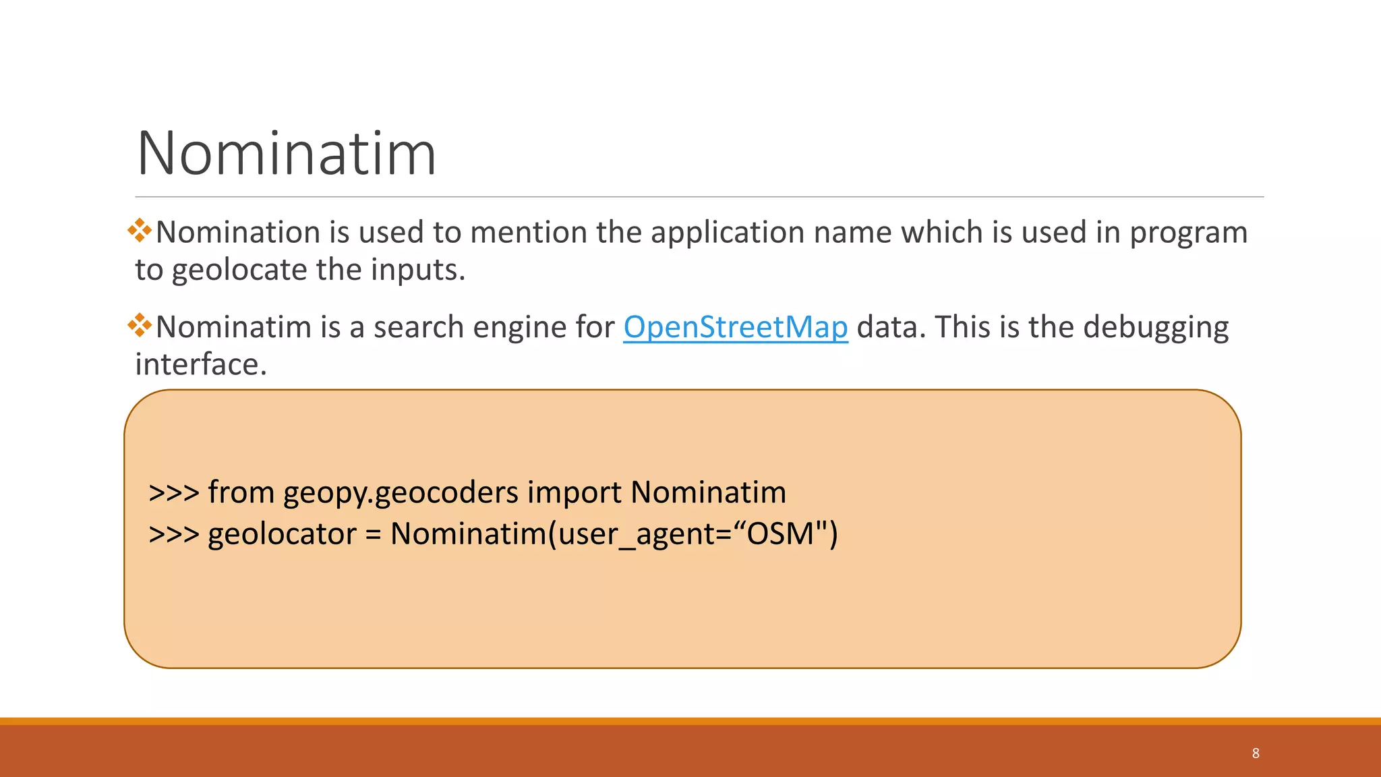Click the diamond bullet before "Nominatim is a search"
Image resolution: width=1381 pixels, height=777 pixels.
pos(140,325)
